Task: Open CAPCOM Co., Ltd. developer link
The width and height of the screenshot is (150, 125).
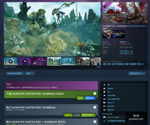Action: (126, 51)
